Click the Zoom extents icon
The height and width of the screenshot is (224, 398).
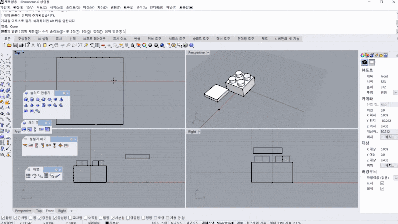pyautogui.click(x=80, y=45)
